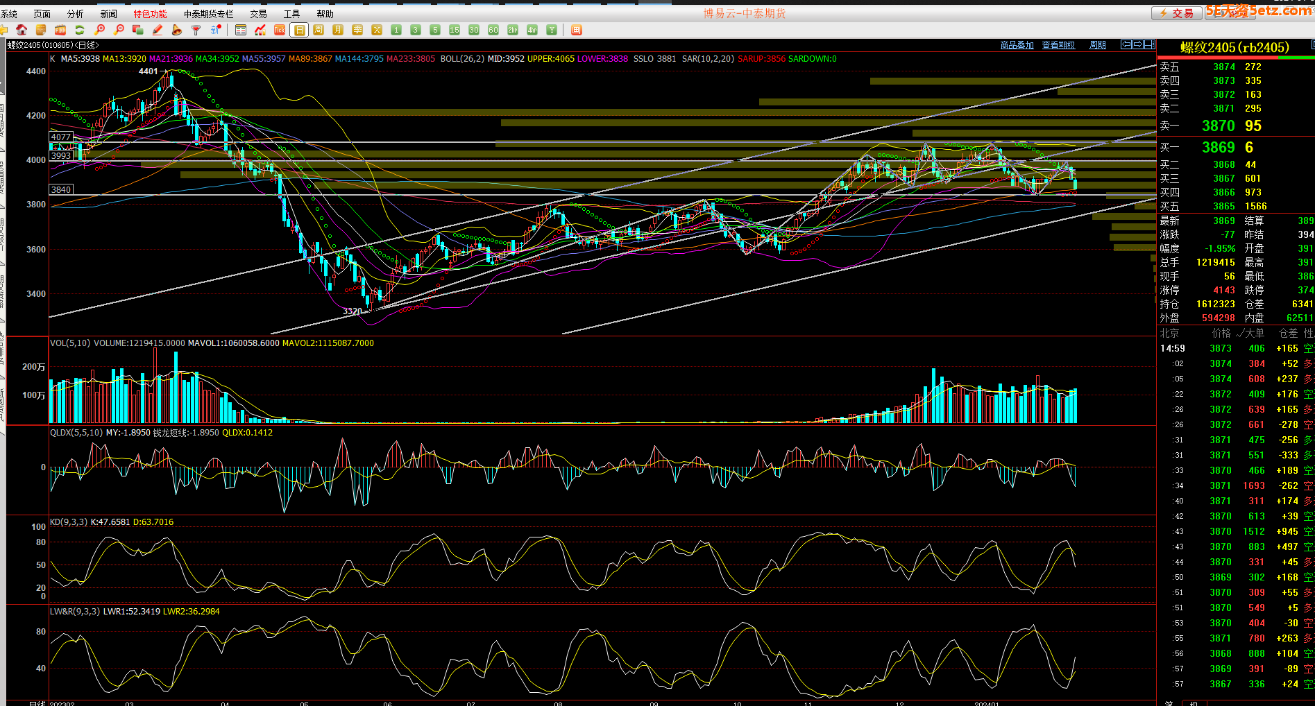Viewport: 1315px width, 706px height.
Task: Open the 分析 menu
Action: coord(75,14)
